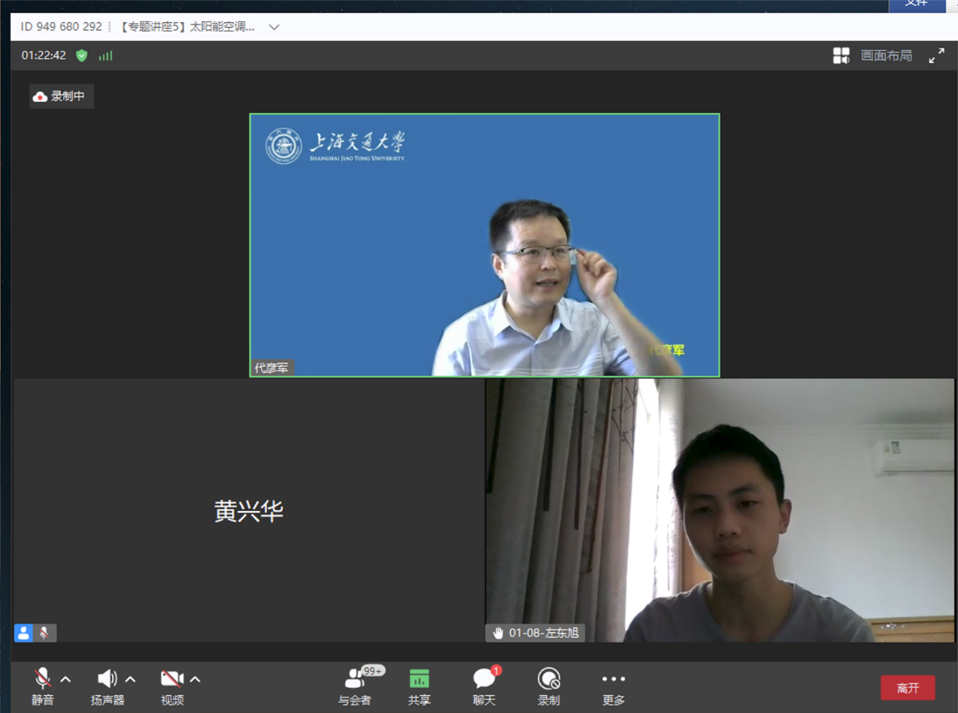Click the green security shield icon

(82, 56)
